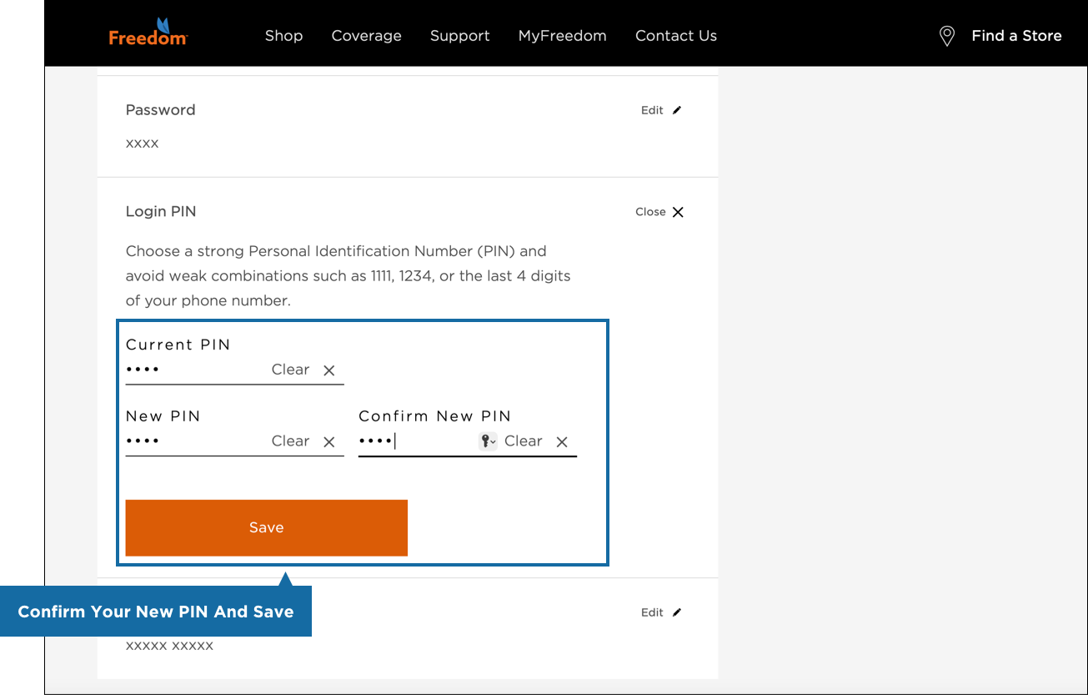
Task: Click the X icon in Current PIN
Action: click(x=329, y=370)
